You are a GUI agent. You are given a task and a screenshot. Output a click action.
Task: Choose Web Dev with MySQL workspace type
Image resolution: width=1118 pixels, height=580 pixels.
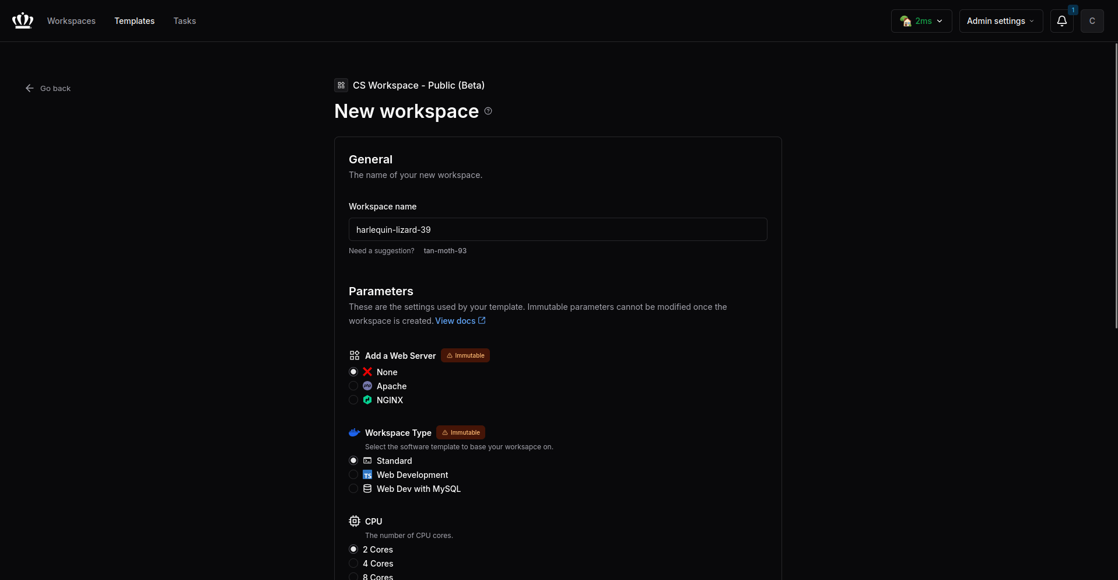353,489
